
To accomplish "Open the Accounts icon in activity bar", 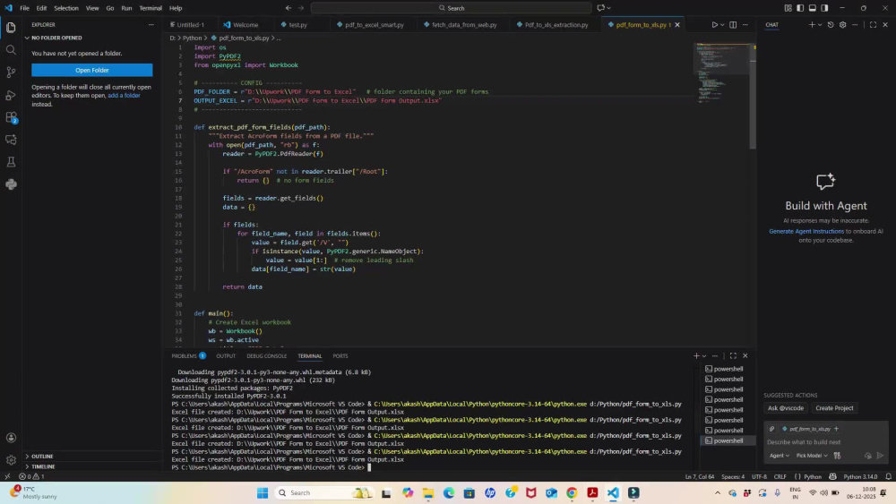I will coord(11,438).
